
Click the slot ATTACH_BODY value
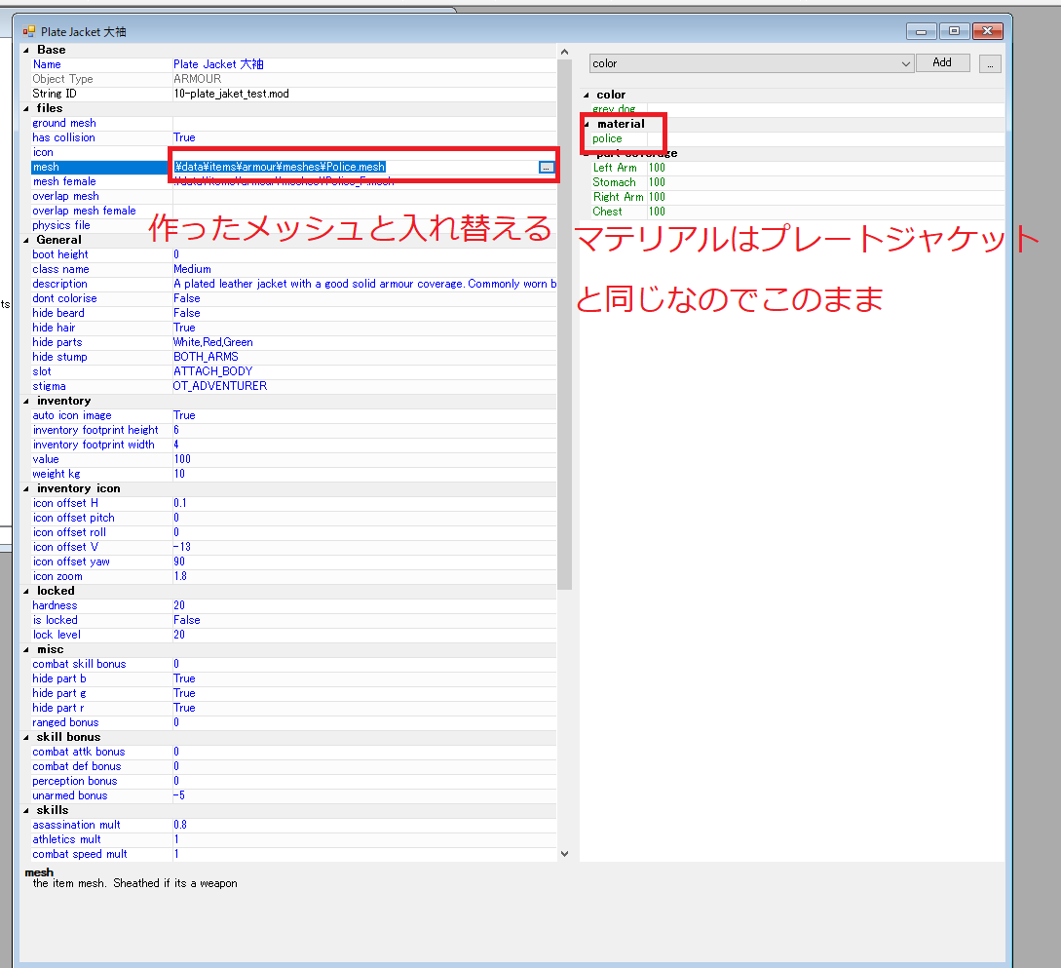pos(213,371)
